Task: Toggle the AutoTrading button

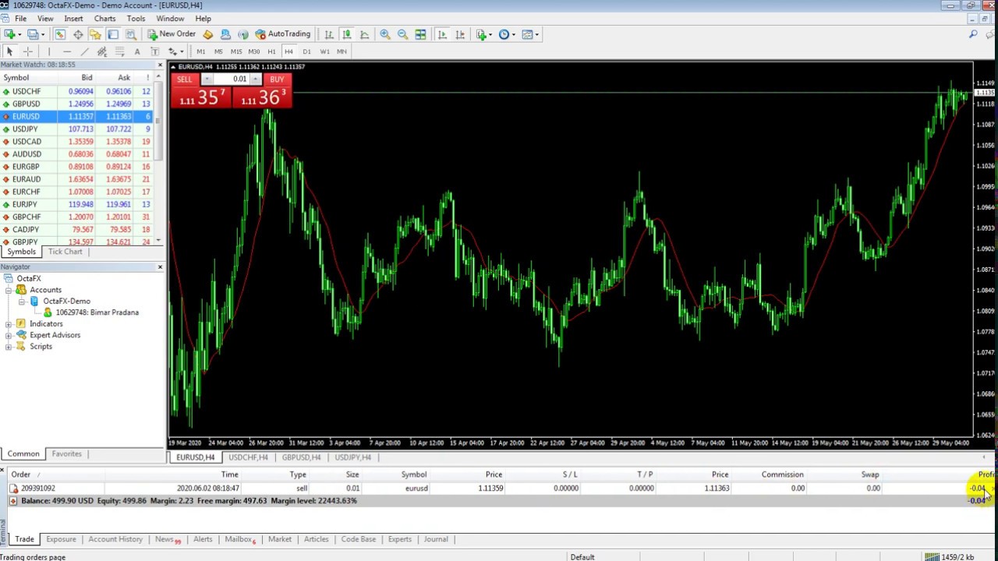Action: coord(282,34)
